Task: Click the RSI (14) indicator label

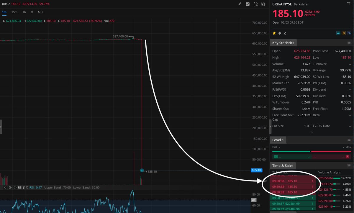Action: tap(23, 188)
